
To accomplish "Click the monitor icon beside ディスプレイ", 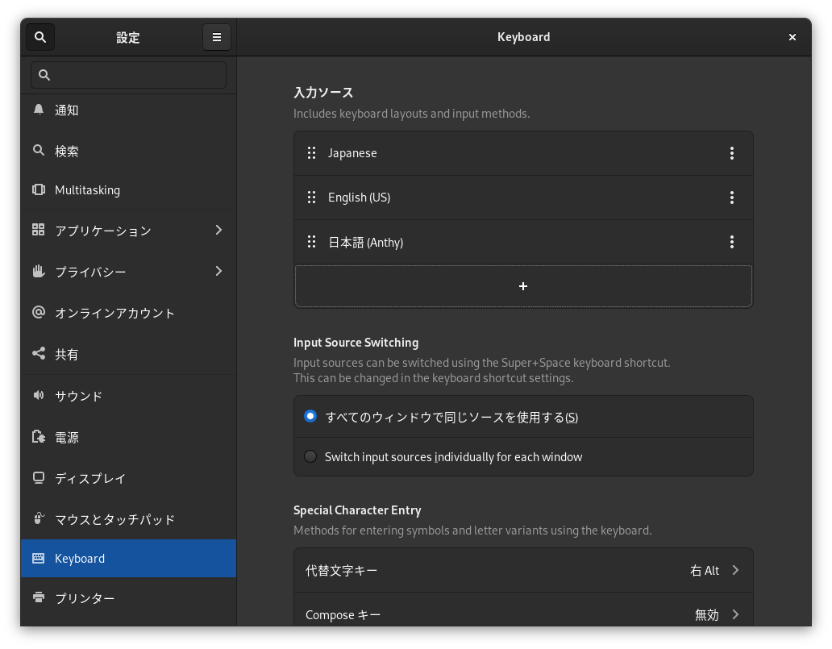I will 38,477.
